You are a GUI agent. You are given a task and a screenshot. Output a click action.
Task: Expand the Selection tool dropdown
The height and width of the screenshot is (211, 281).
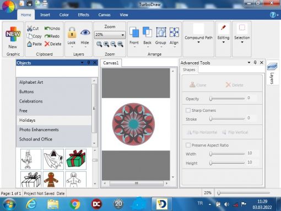tap(242, 42)
